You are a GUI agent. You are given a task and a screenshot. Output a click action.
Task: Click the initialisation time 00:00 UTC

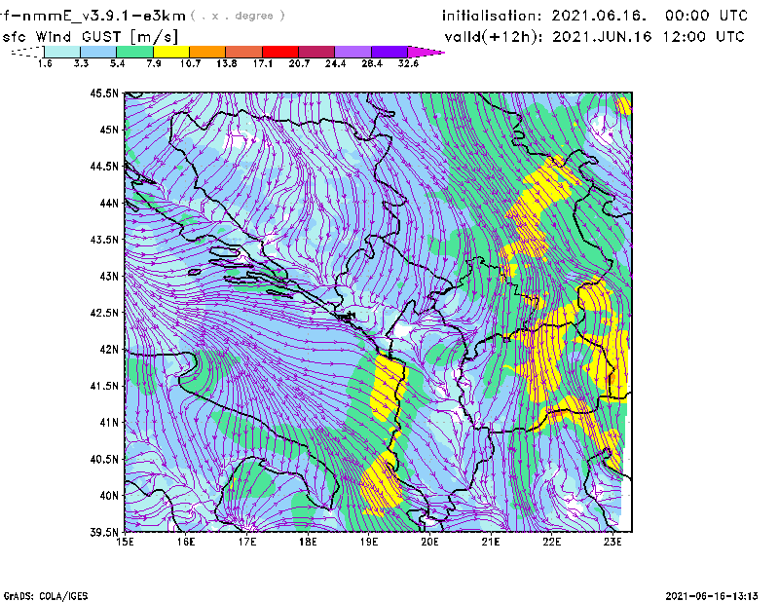pos(707,16)
